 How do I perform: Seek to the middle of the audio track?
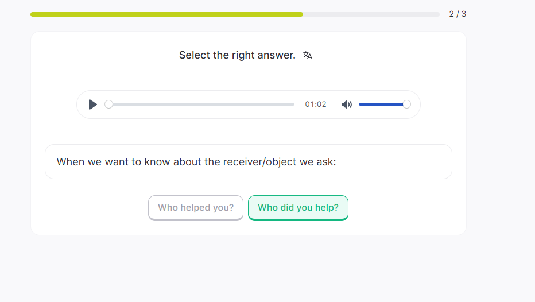tap(201, 104)
